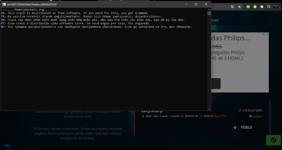Click the green thumbs-up floating button

tap(273, 140)
